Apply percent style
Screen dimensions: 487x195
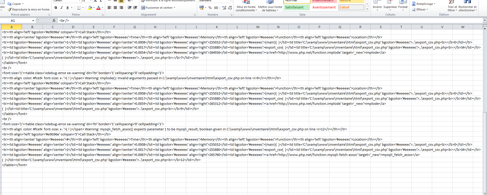(x=210, y=8)
